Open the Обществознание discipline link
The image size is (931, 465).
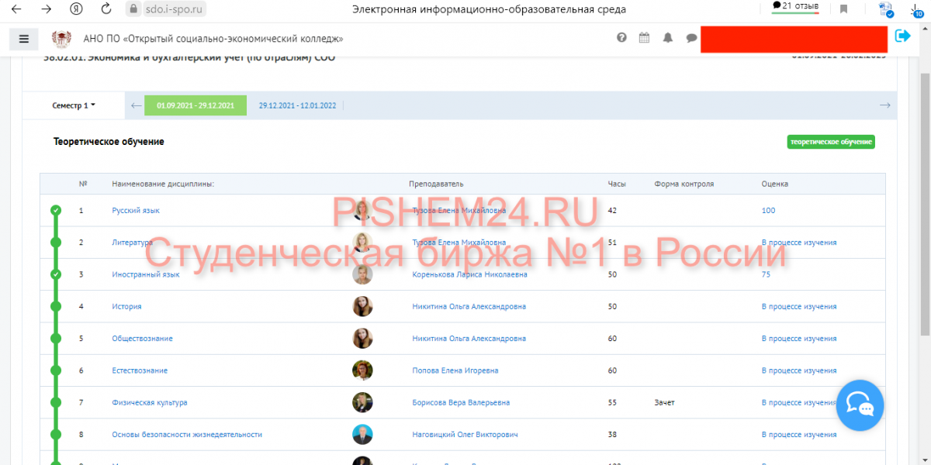142,339
